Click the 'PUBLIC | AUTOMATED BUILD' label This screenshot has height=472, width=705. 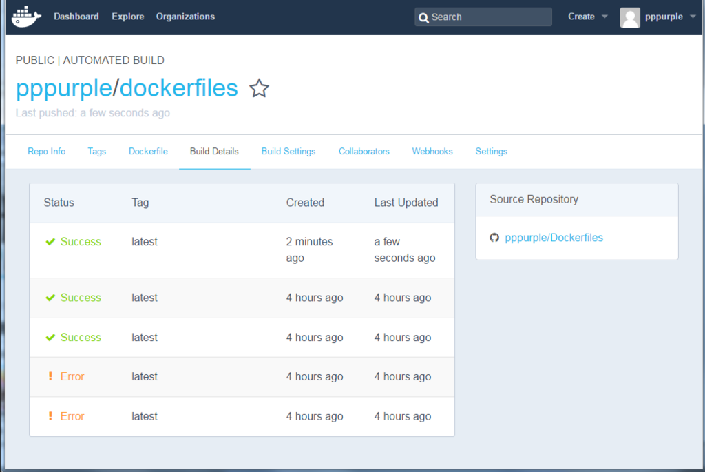90,61
